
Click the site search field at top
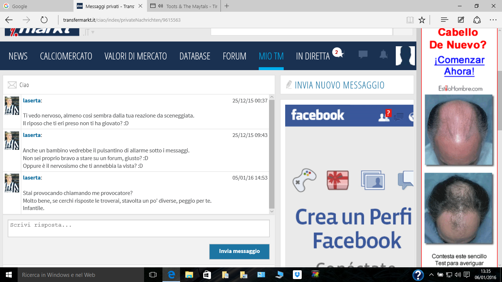click(301, 32)
